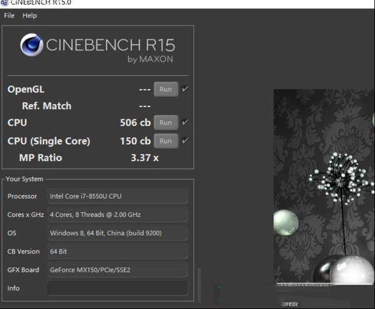The height and width of the screenshot is (309, 375).
Task: Click the OpenGL label
Action: (26, 90)
